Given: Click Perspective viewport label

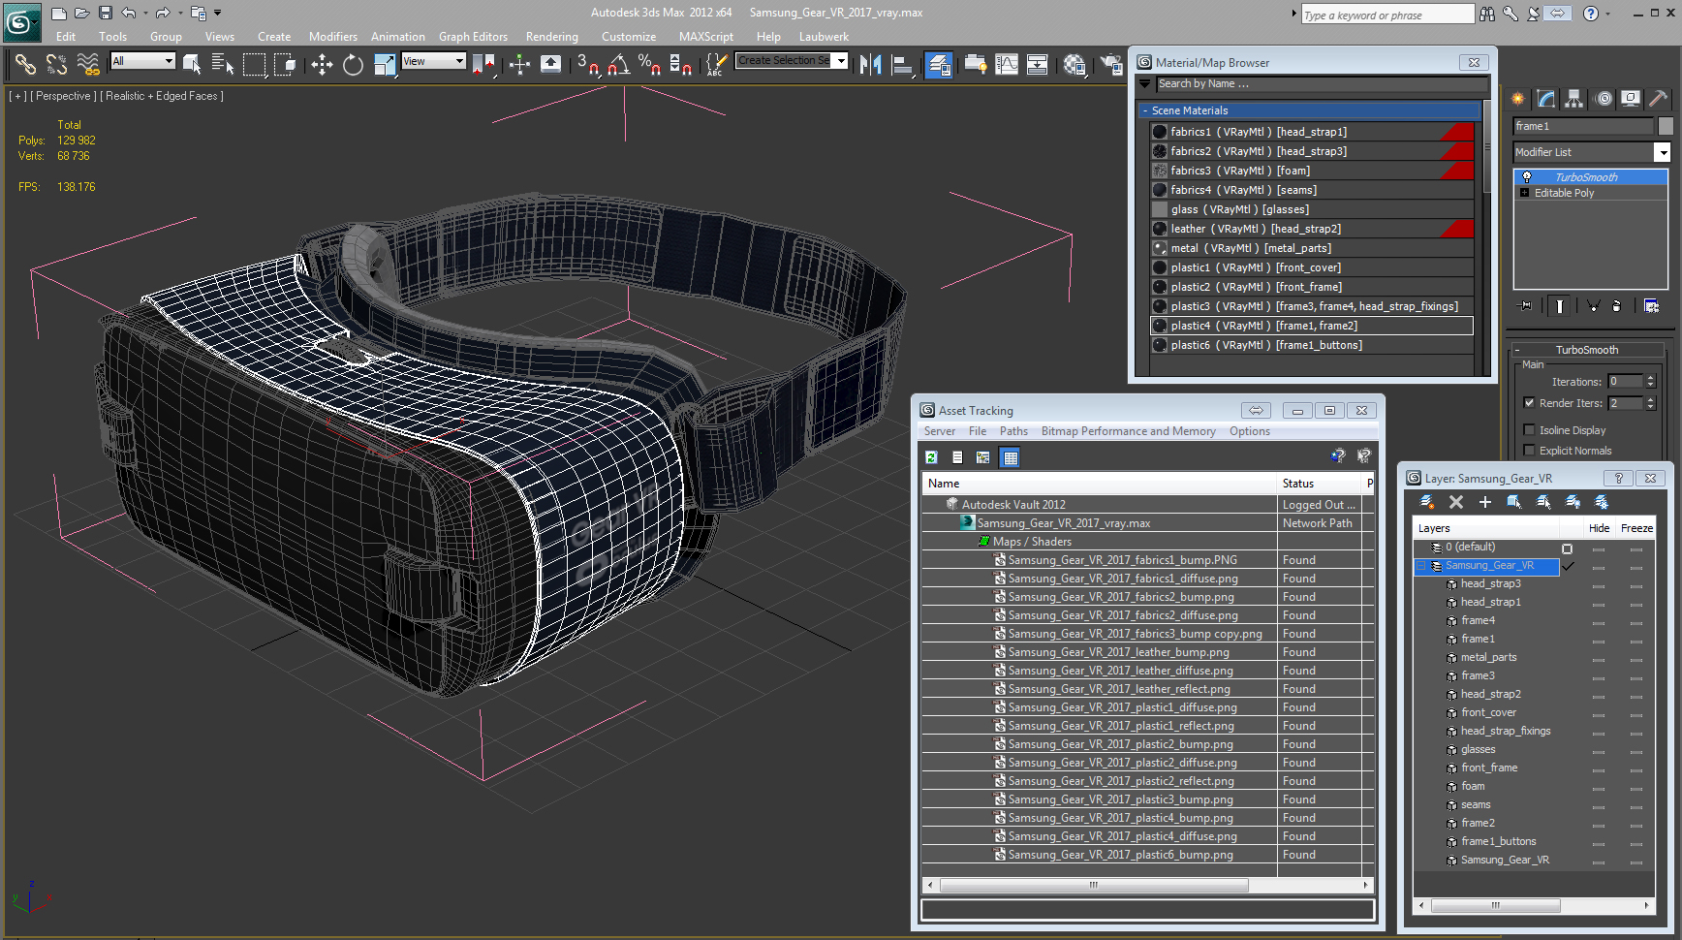Looking at the screenshot, I should tap(63, 96).
